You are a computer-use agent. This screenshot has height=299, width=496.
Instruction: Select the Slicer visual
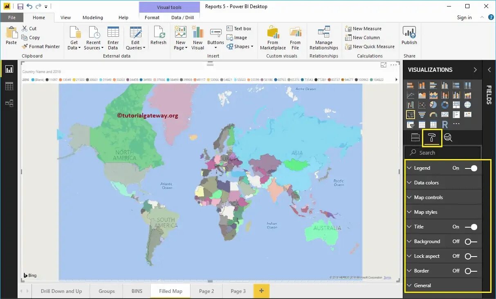(x=411, y=124)
